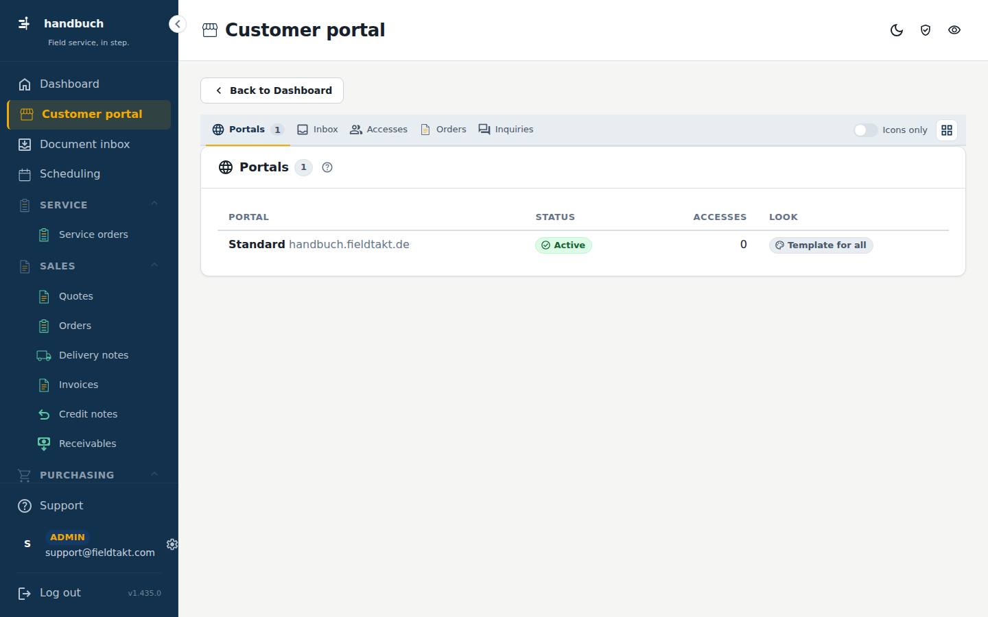Click the help question mark beside Portals
Viewport: 988px width, 617px height.
pyautogui.click(x=327, y=167)
